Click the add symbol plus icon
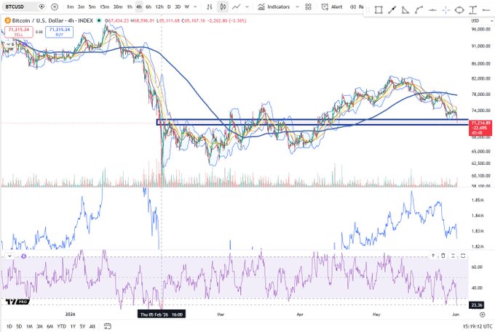The height and width of the screenshot is (332, 495). click(x=55, y=7)
